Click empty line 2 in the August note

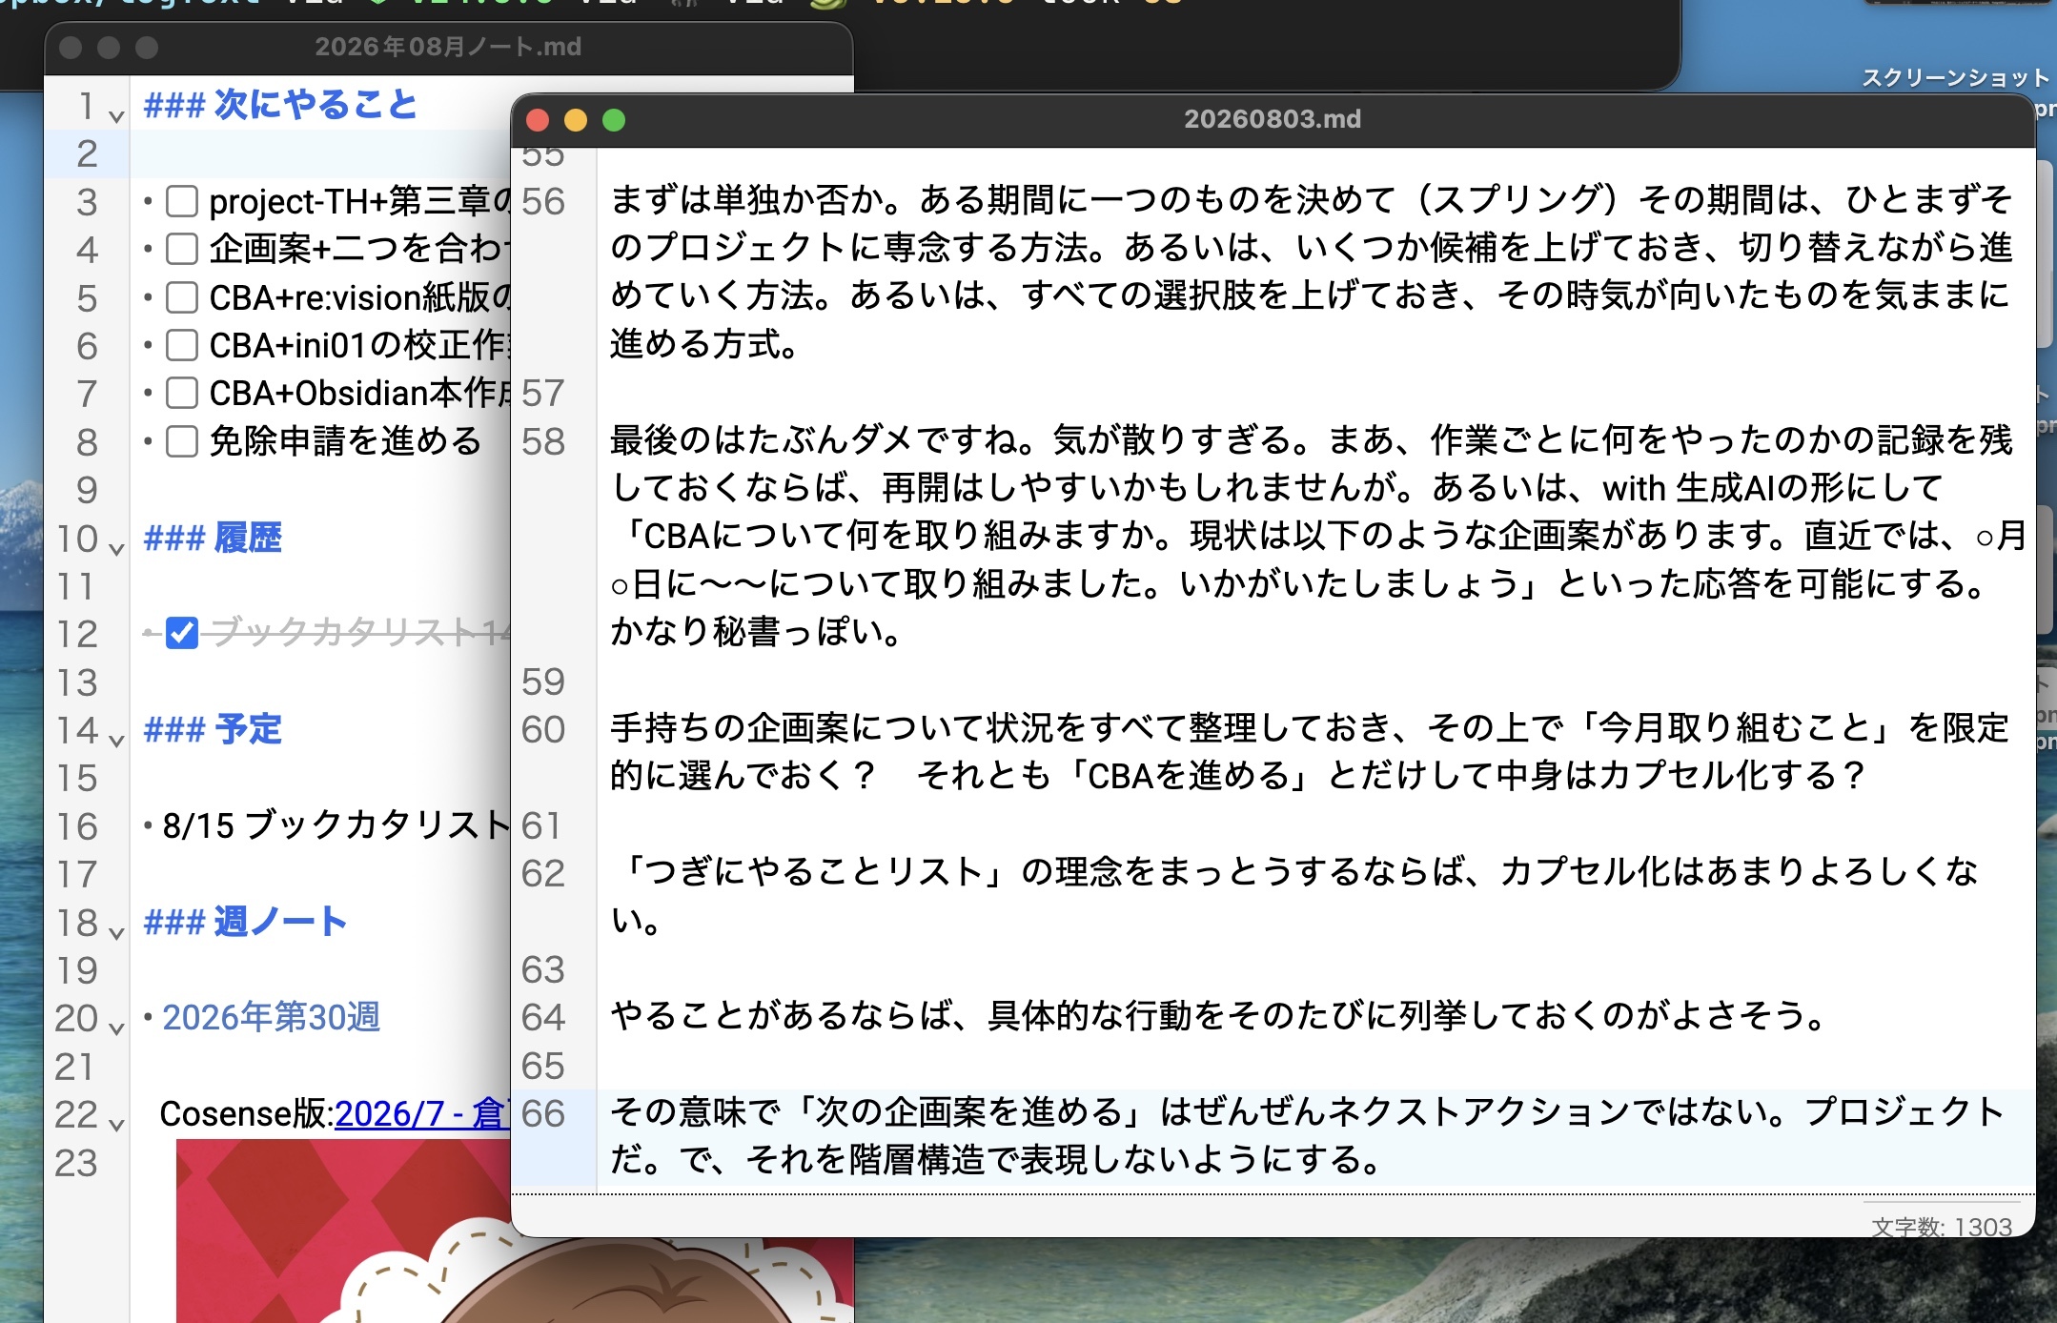pos(319,153)
